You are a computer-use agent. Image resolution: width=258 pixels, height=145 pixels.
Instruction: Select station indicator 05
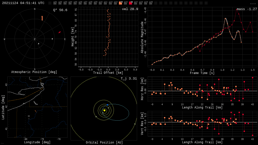75,3
